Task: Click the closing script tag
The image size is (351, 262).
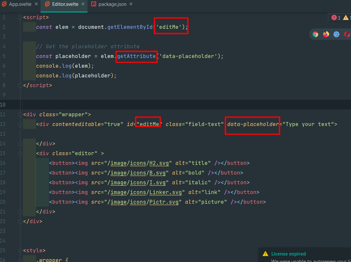Action: click(x=37, y=85)
